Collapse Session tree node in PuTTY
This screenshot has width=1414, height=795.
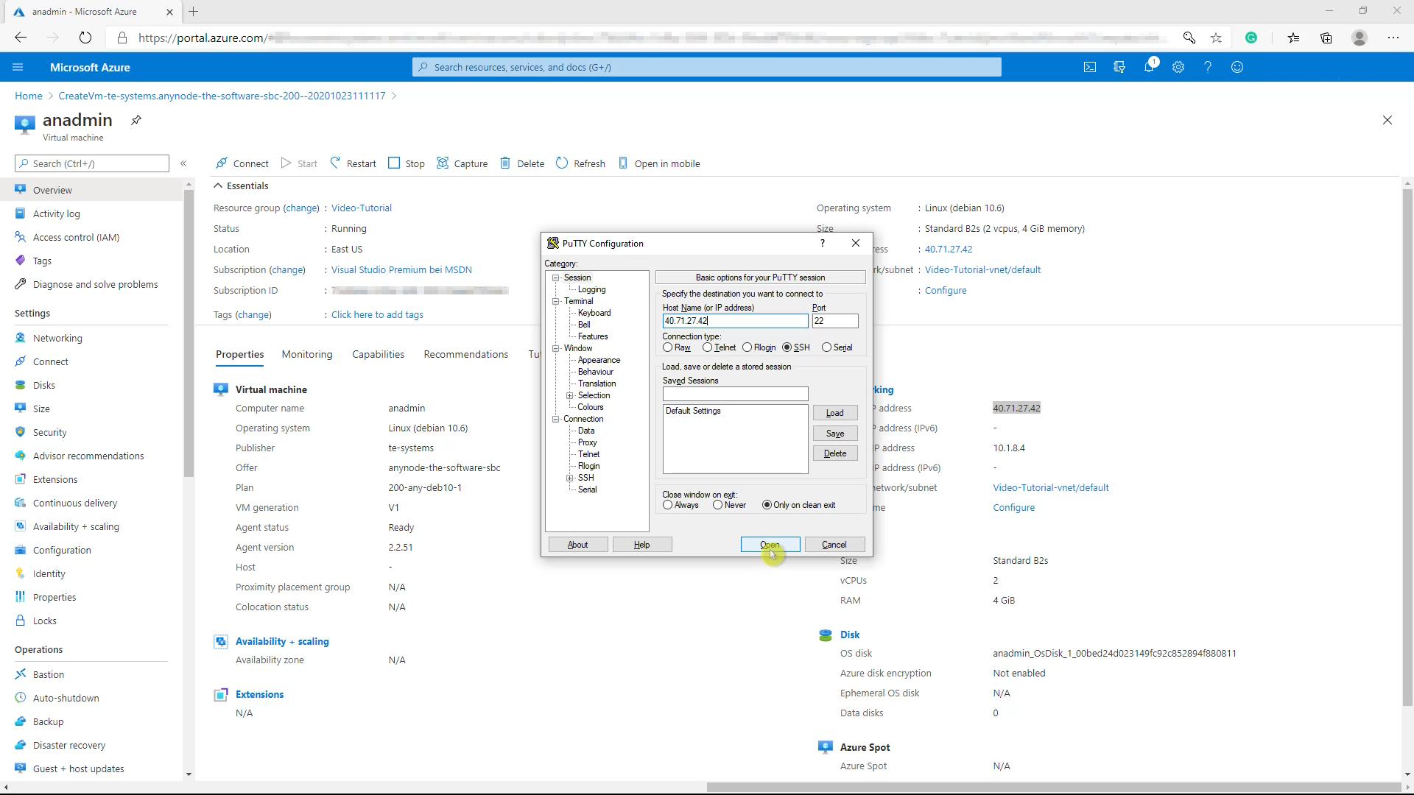pos(556,278)
